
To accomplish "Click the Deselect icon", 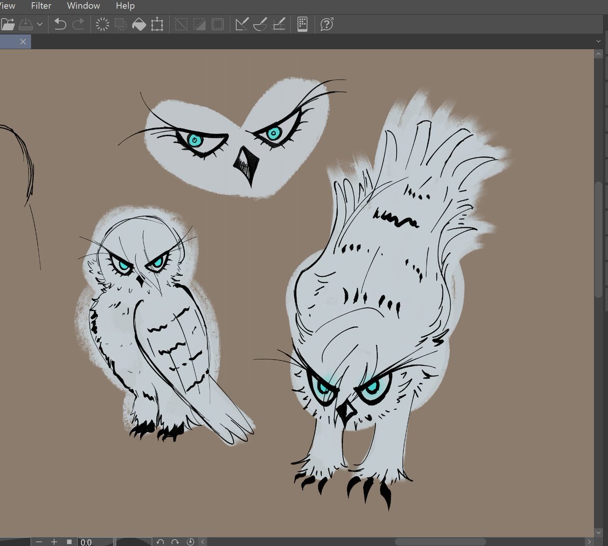I will [x=181, y=24].
